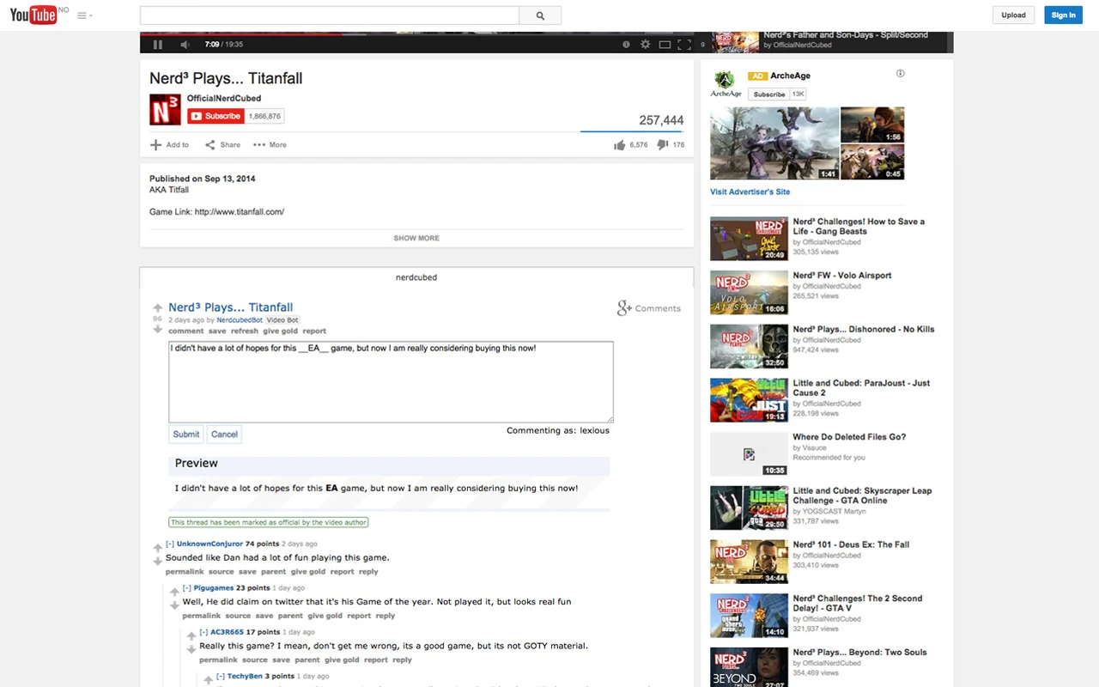Click into the comment text box
The width and height of the screenshot is (1099, 687).
391,382
